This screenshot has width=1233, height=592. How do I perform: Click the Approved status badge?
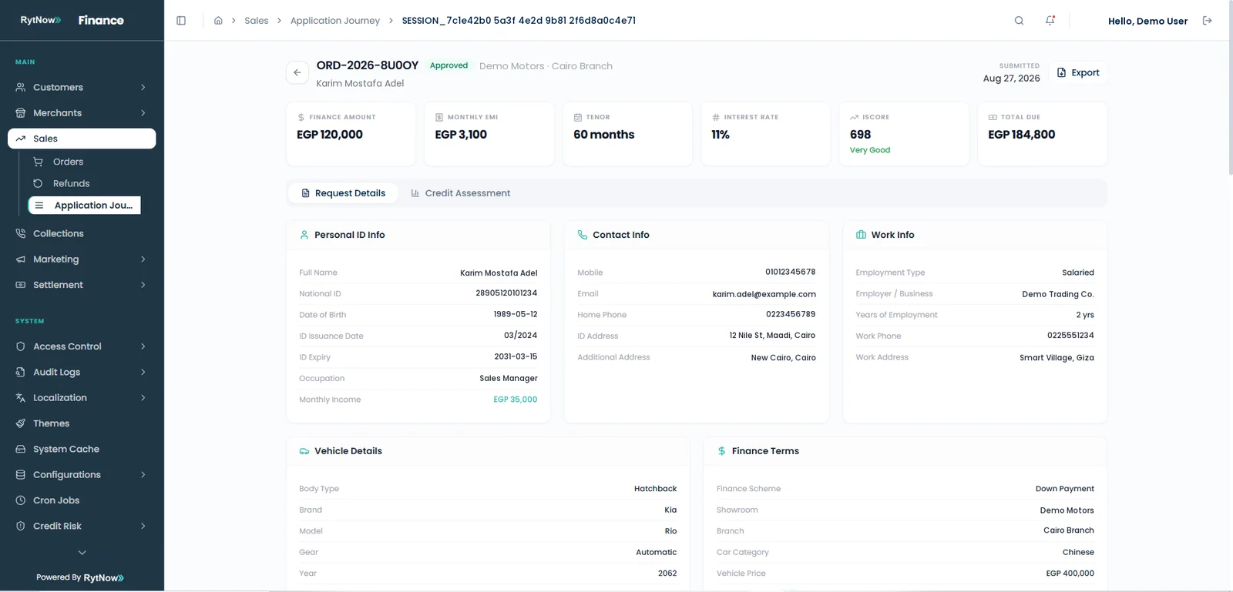(x=449, y=65)
